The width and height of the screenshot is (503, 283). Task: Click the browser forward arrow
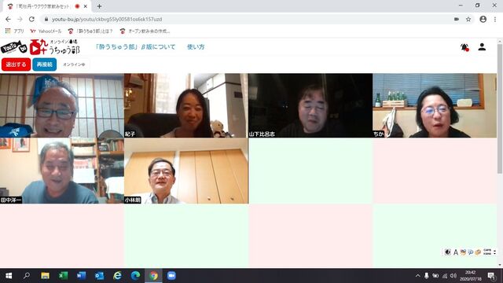(x=20, y=19)
